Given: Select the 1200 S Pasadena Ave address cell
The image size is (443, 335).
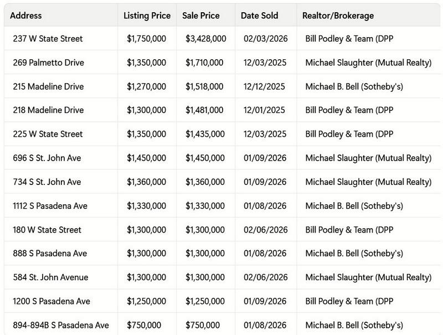Looking at the screenshot, I should pyautogui.click(x=51, y=301).
